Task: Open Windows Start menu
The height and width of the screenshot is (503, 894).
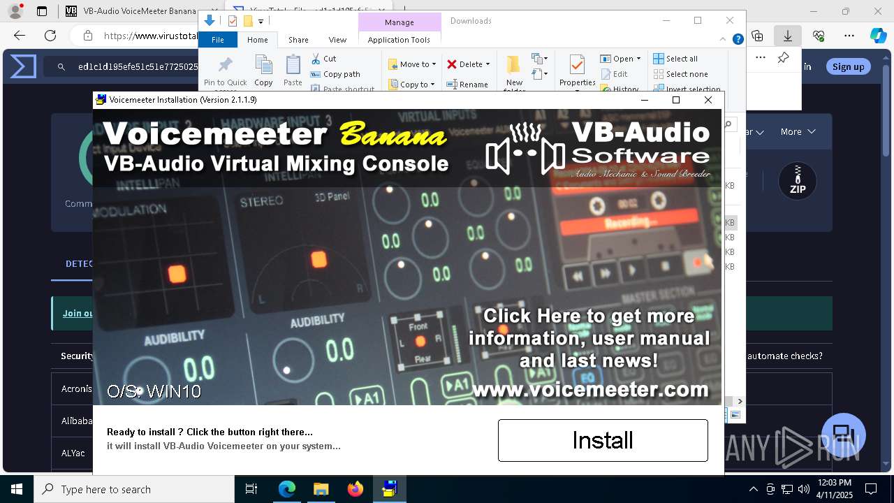Action: pos(17,489)
